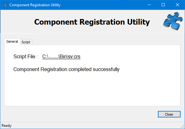Click the registration completed successfully message

coord(66,69)
